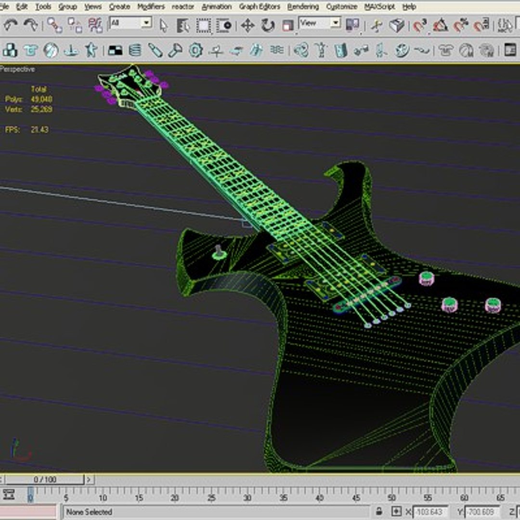Open the Modifiers menu
Viewport: 520px width, 520px height.
(151, 7)
